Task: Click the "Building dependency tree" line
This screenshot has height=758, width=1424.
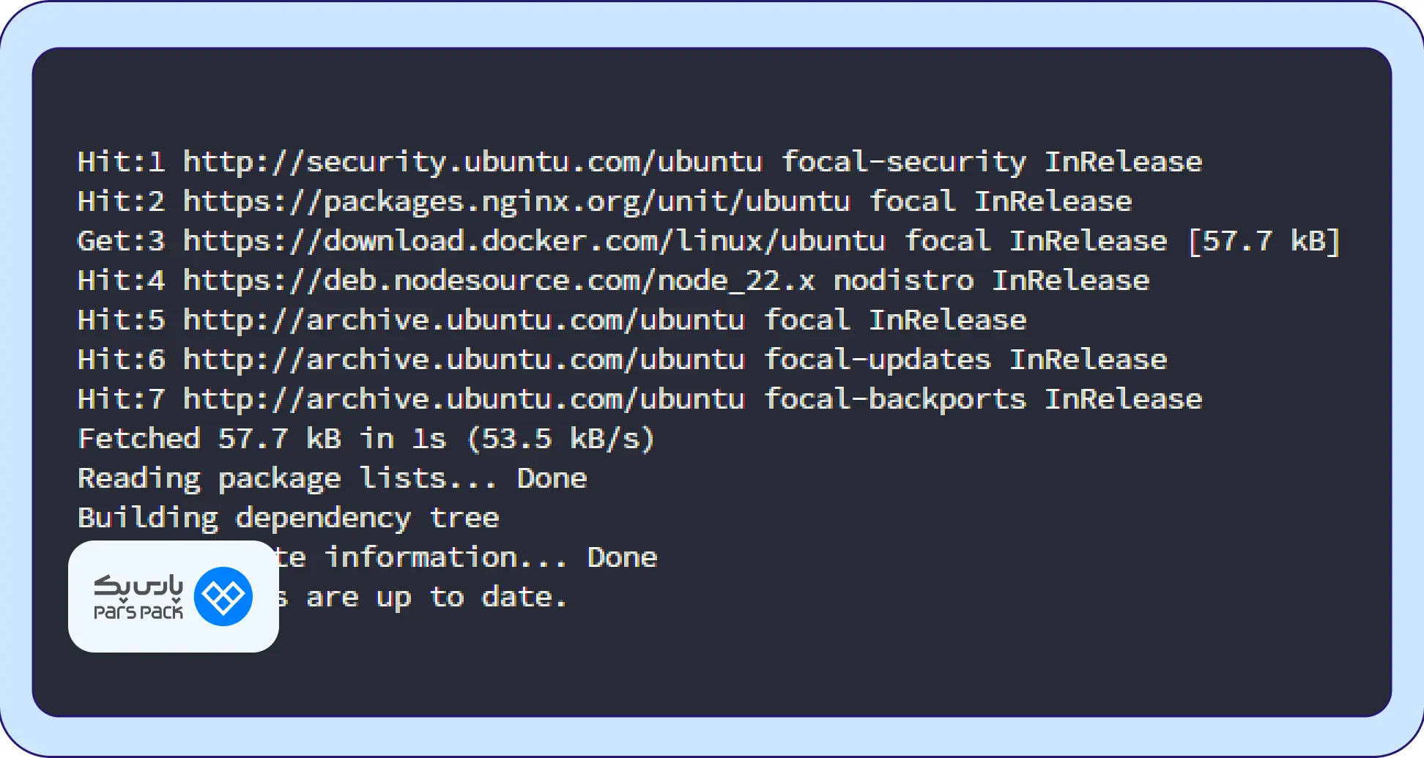Action: coord(288,518)
